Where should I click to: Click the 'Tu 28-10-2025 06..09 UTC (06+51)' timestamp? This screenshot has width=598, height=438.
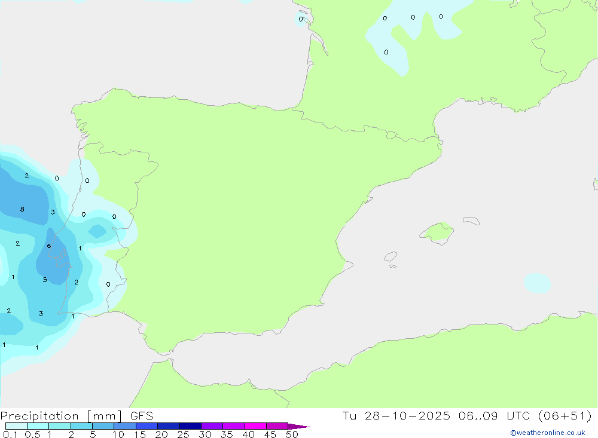[467, 416]
